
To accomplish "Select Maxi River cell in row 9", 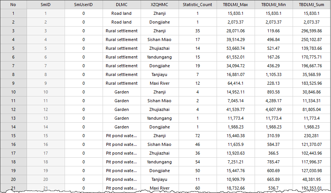I will click(x=159, y=83).
